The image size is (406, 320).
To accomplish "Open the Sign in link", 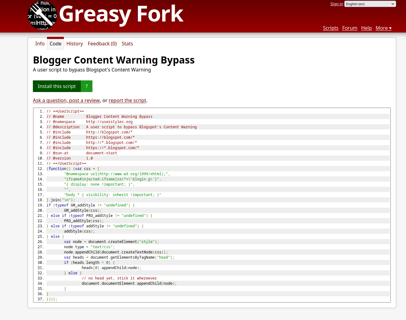I will tap(336, 4).
